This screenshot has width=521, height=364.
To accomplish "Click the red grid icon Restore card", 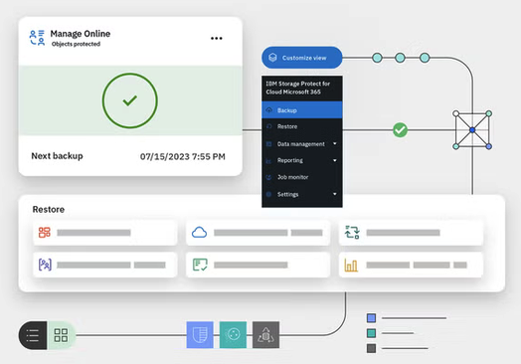I will click(x=45, y=233).
